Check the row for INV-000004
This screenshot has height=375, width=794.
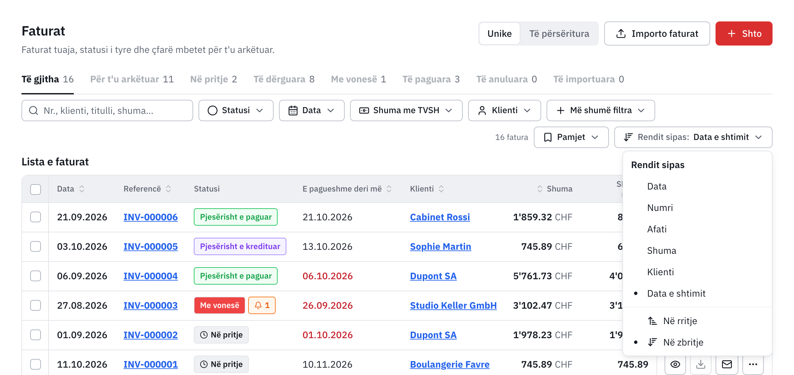(36, 276)
